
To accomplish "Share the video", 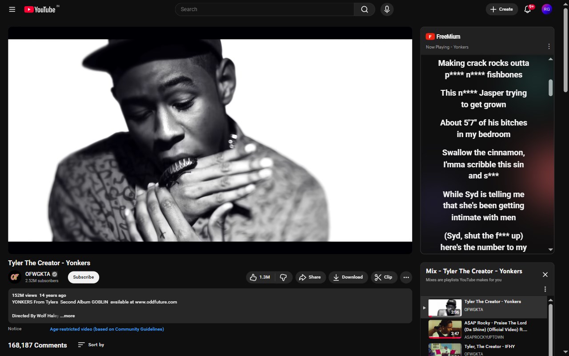I will click(x=310, y=277).
